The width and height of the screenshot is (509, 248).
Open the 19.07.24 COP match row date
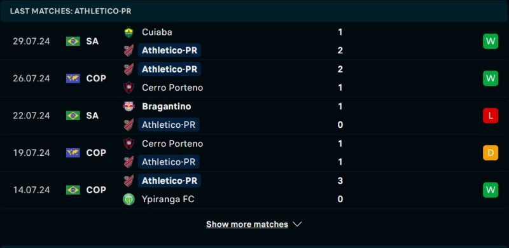point(31,153)
